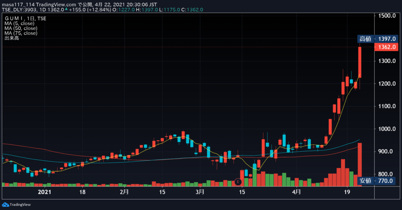The image size is (402, 210).
Task: Click the 2021 date axis label
Action: pyautogui.click(x=44, y=192)
